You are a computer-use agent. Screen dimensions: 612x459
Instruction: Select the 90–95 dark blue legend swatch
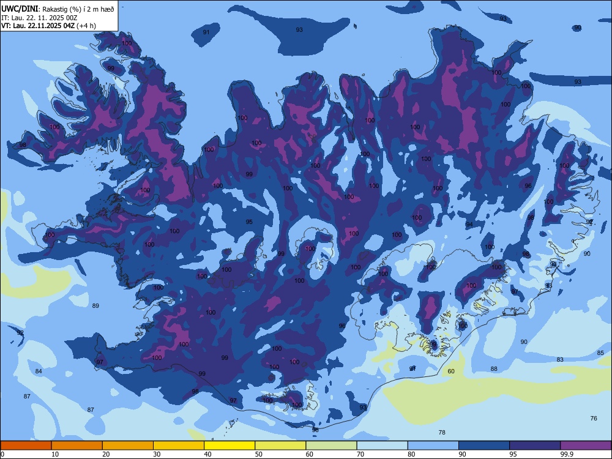(x=484, y=446)
